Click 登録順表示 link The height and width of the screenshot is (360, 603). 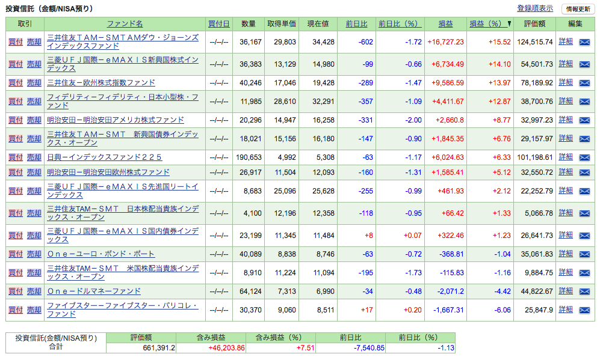point(535,8)
